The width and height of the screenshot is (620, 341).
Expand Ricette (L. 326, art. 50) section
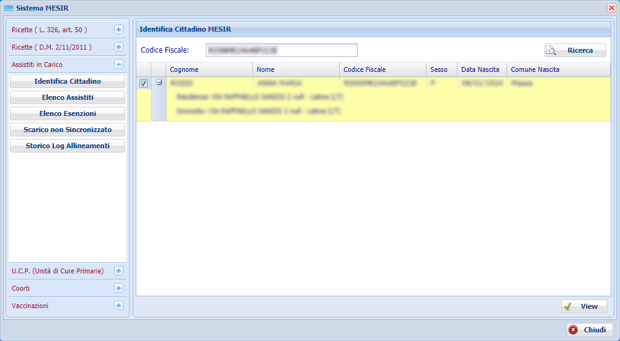(x=118, y=30)
